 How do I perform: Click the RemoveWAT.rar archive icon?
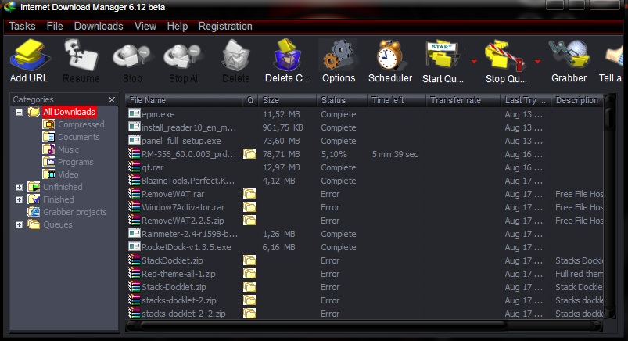click(135, 193)
